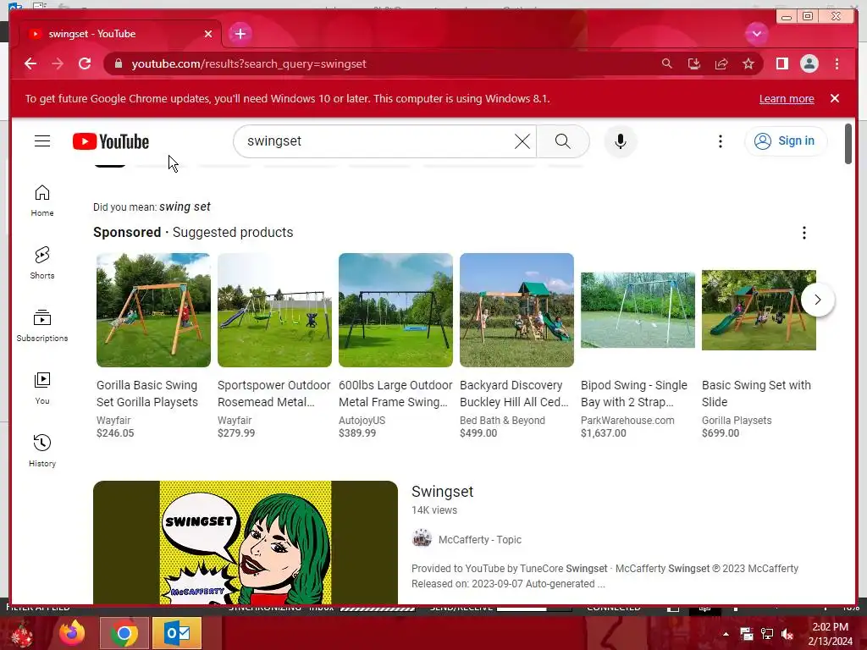Open the McCafferty - Topic channel
867x650 pixels.
[479, 539]
